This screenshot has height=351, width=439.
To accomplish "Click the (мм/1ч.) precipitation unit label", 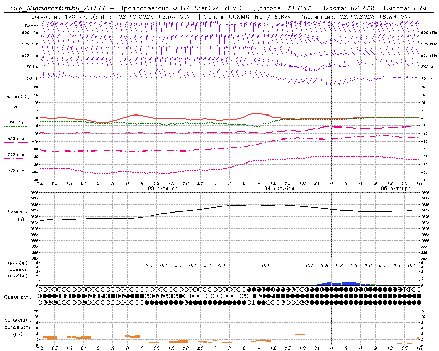I will [18, 276].
